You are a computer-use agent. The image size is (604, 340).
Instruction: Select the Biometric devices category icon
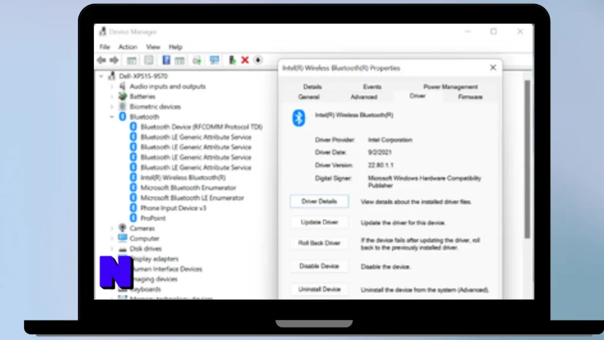123,106
